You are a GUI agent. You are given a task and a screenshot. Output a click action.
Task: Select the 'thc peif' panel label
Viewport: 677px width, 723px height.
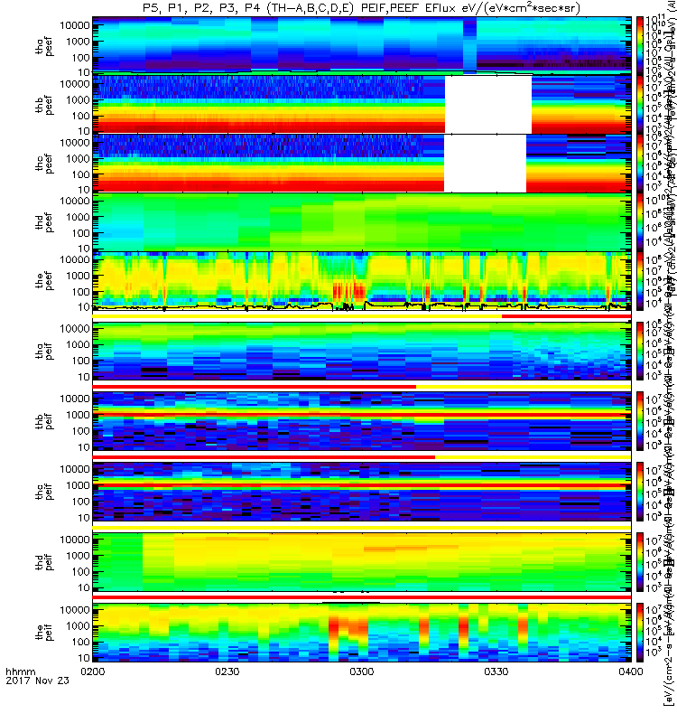click(44, 492)
